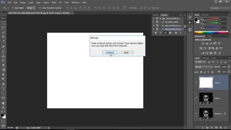Switch to the History tab
This screenshot has width=231, height=130.
(x=156, y=15)
